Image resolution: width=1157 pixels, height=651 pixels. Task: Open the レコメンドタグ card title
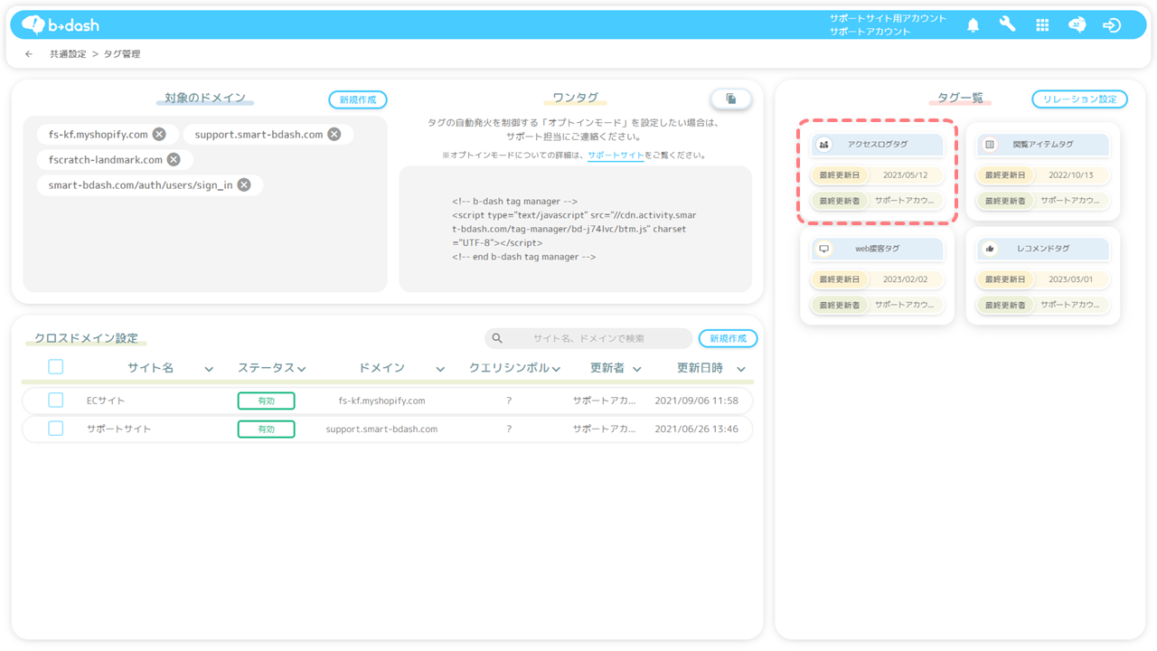(1043, 249)
